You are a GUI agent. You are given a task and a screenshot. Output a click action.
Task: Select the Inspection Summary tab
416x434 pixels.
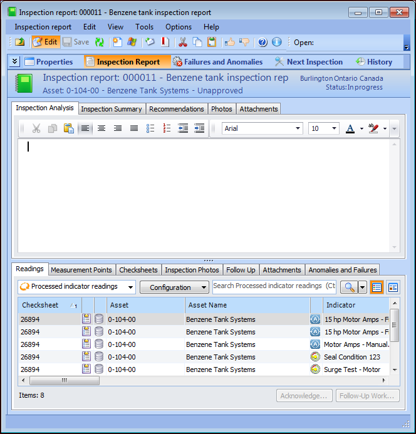(112, 109)
